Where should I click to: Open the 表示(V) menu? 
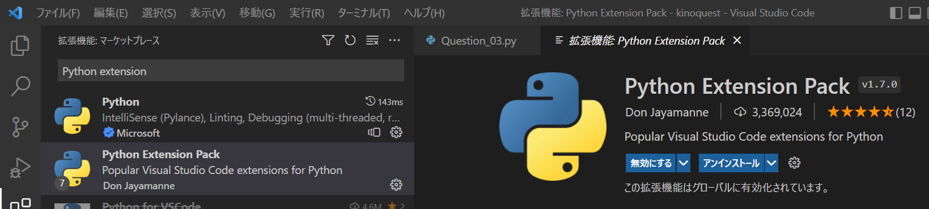(207, 12)
